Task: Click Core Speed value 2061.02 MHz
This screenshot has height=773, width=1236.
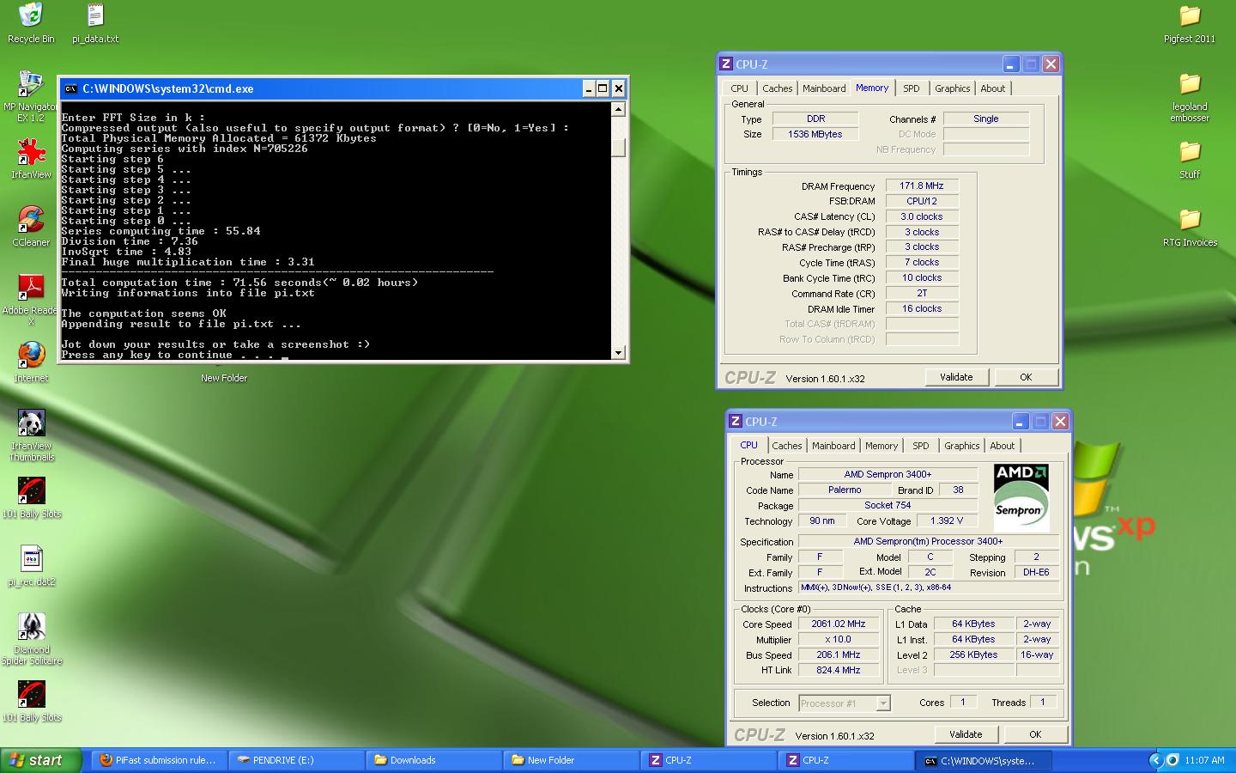Action: point(839,624)
